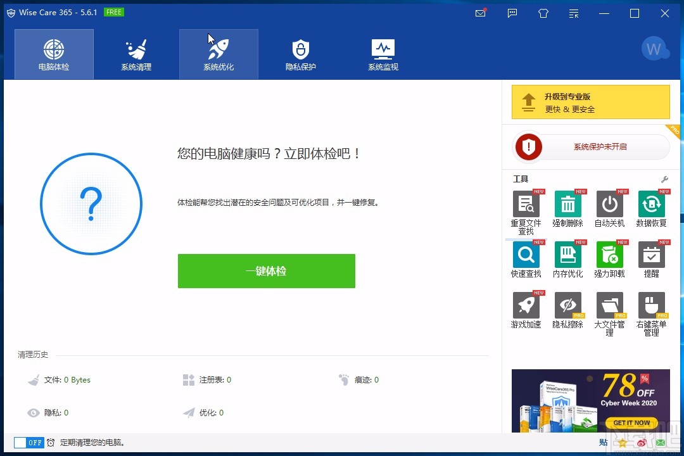Click 痕迹: 0 history entry

coord(358,380)
